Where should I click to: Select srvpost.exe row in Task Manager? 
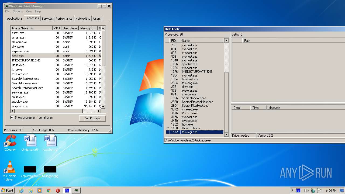[x=56, y=106]
